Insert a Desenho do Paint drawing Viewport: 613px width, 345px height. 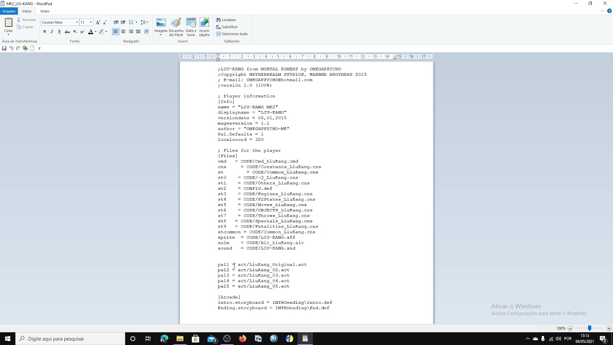click(176, 27)
